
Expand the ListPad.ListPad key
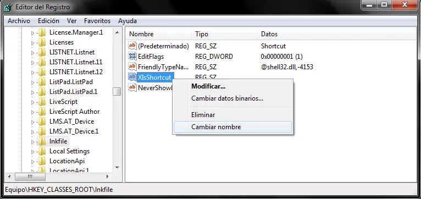click(32, 82)
